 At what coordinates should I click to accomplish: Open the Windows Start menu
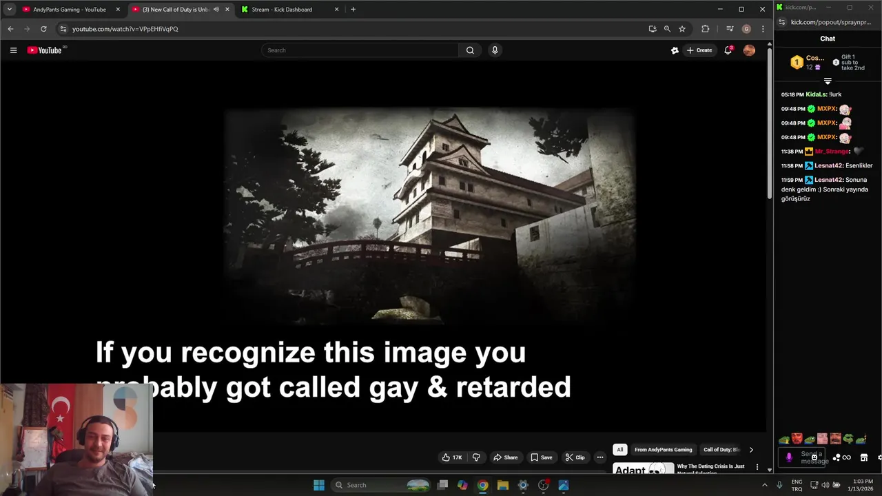(x=319, y=485)
